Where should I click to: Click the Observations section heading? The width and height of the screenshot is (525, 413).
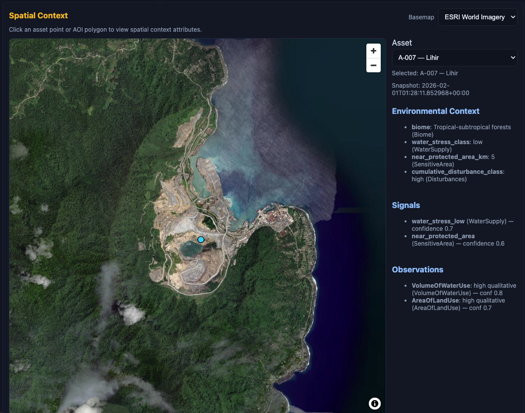click(x=417, y=269)
